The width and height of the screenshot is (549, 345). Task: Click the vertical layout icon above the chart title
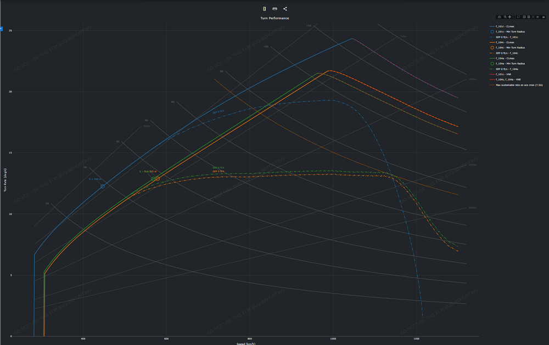click(x=265, y=9)
